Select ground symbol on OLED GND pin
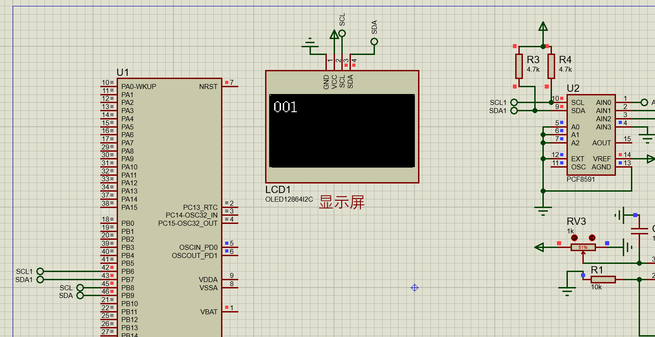 point(310,44)
